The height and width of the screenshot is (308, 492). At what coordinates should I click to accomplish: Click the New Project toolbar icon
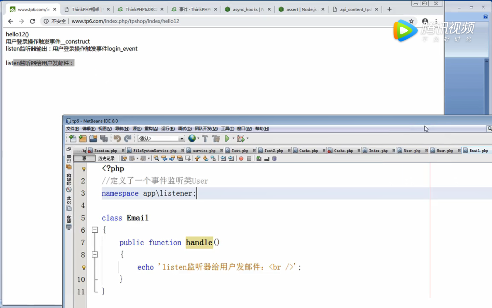click(83, 138)
